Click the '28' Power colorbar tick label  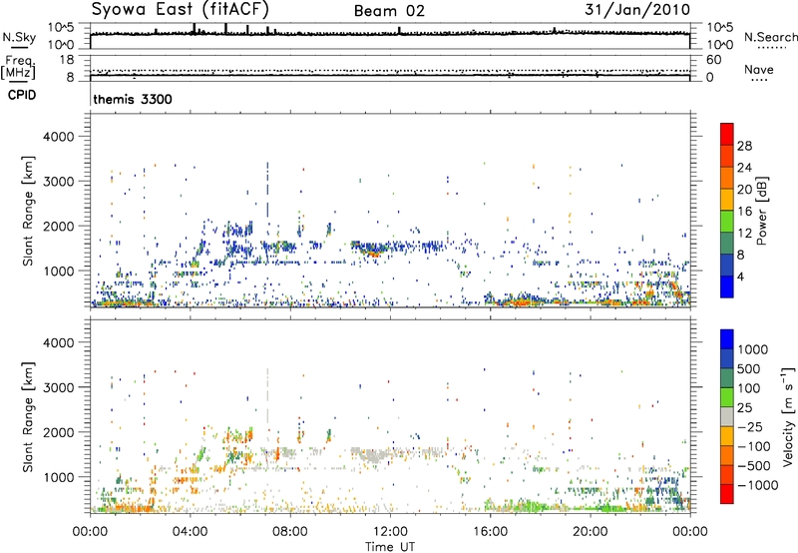click(744, 146)
